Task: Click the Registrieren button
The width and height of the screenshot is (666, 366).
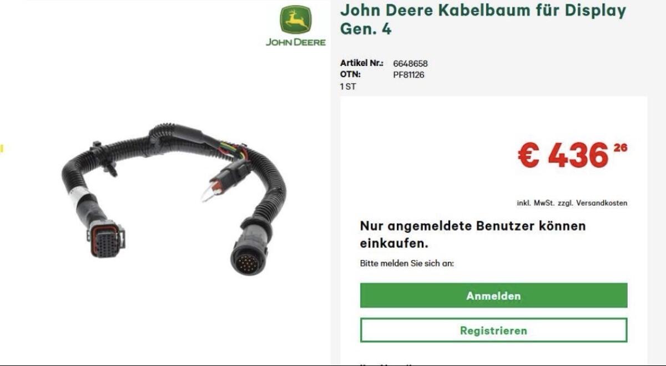Action: [493, 331]
